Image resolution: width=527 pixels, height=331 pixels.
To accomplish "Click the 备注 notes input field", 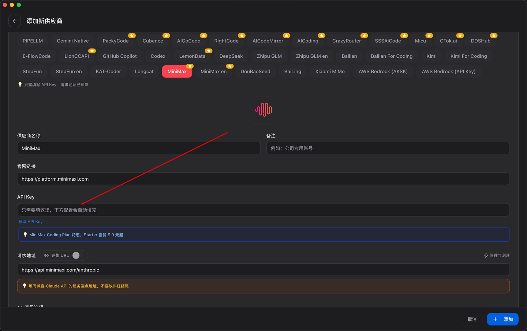I will (388, 148).
